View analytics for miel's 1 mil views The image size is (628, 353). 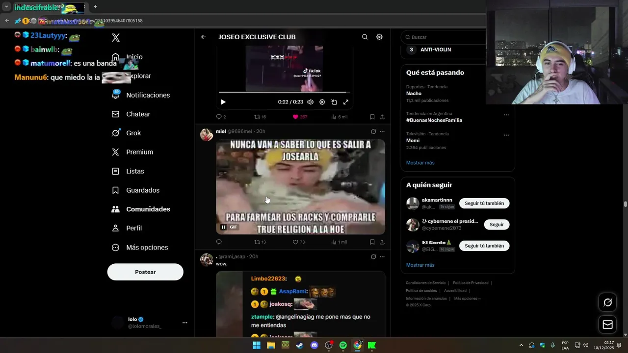(x=340, y=242)
